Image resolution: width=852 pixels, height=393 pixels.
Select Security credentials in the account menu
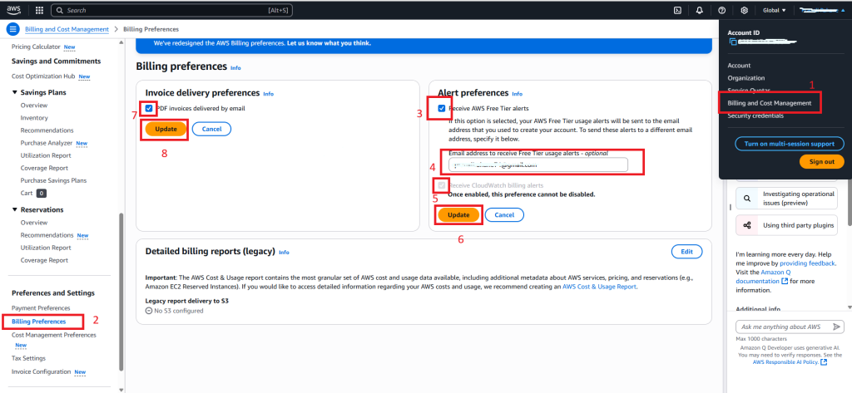pos(755,115)
